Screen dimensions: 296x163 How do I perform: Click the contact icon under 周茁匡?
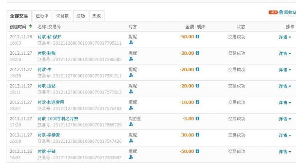pos(131,124)
